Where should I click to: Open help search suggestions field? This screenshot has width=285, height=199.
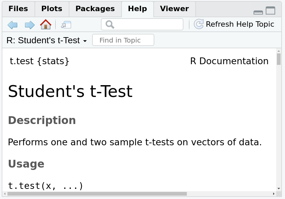tap(146, 24)
